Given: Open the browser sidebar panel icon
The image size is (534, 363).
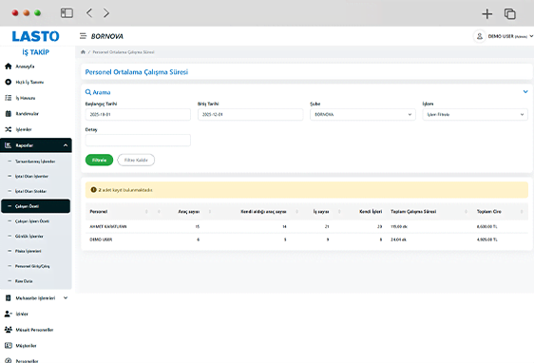Looking at the screenshot, I should tap(67, 13).
